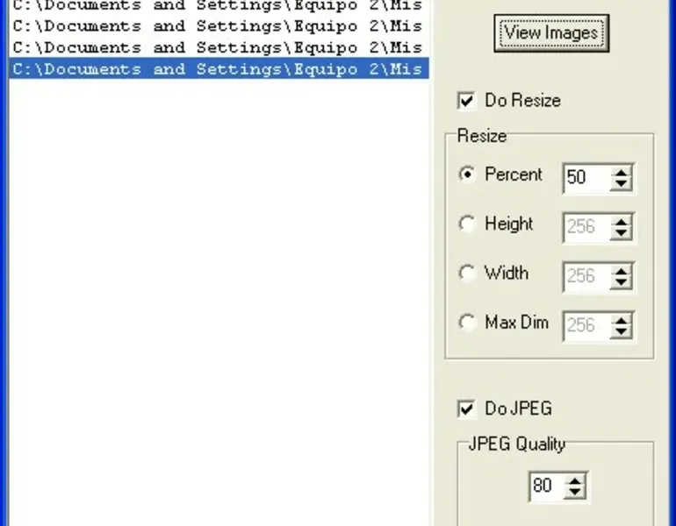Select the Width resize option
This screenshot has height=526, width=676.
(466, 274)
